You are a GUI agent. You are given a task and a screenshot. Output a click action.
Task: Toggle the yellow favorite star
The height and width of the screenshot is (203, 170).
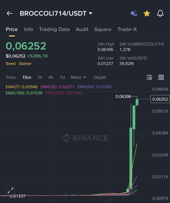(x=147, y=13)
